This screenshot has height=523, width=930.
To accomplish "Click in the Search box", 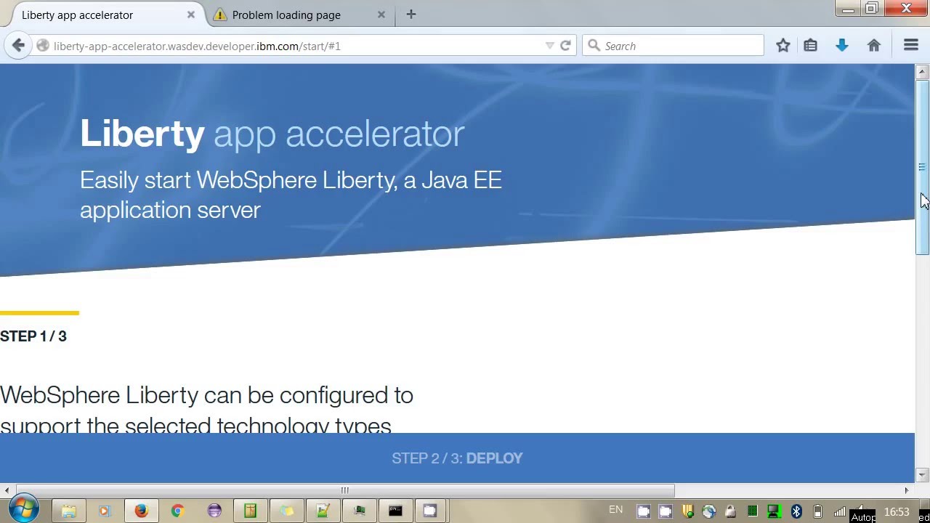I will pyautogui.click(x=673, y=46).
